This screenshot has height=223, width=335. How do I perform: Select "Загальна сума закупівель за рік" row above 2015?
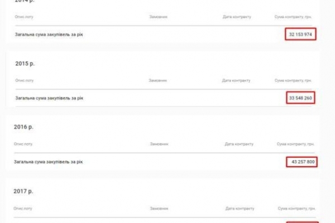(50, 34)
